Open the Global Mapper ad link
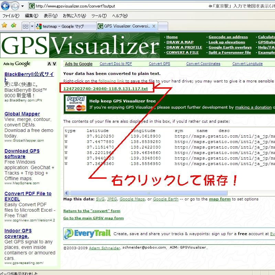 (x=22, y=114)
